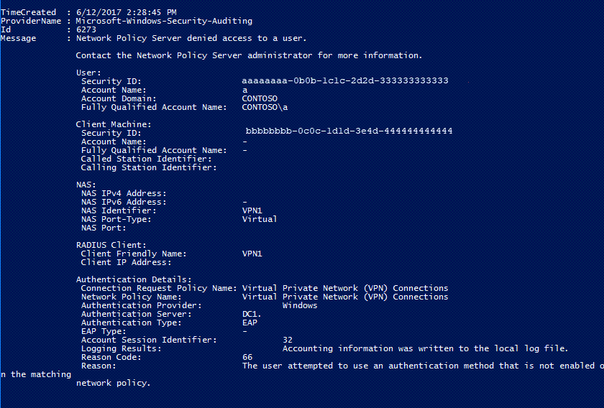Click the Account Domain value CONTOSO
The height and width of the screenshot is (408, 604).
260,98
